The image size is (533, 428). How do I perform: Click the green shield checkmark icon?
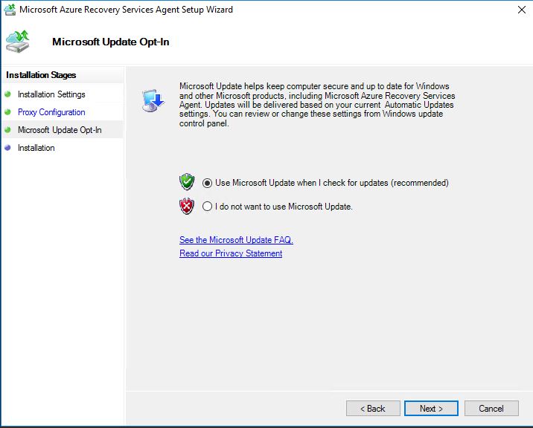pos(187,182)
